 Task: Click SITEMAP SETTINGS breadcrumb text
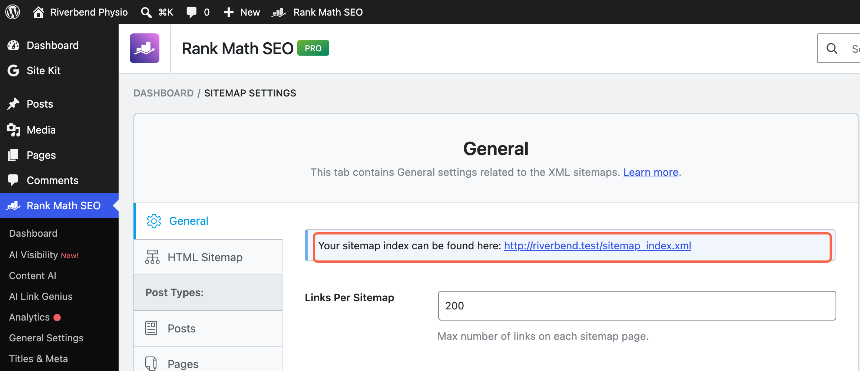point(250,93)
